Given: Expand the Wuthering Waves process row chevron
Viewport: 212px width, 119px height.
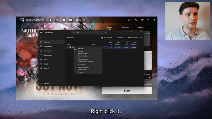Looking at the screenshot, I should 68,47.
